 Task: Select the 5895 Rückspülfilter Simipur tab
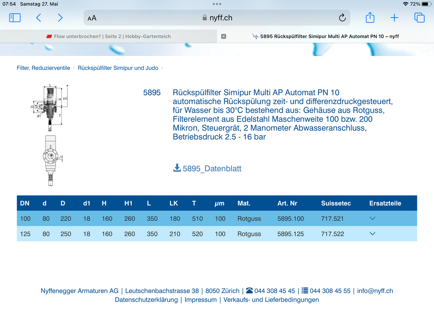coord(325,36)
